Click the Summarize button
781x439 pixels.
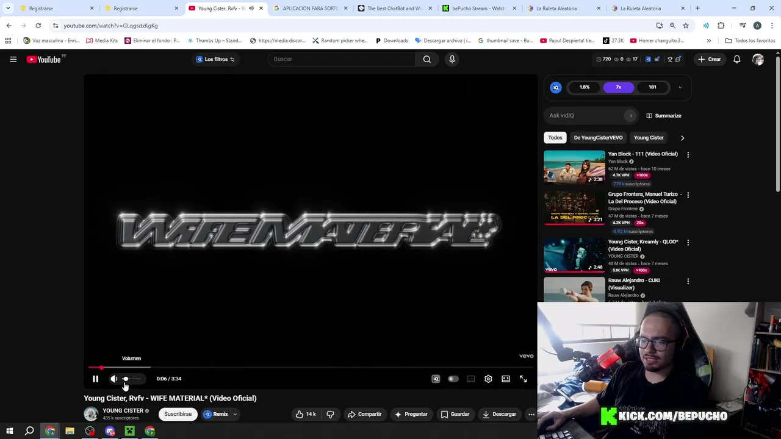coord(664,115)
